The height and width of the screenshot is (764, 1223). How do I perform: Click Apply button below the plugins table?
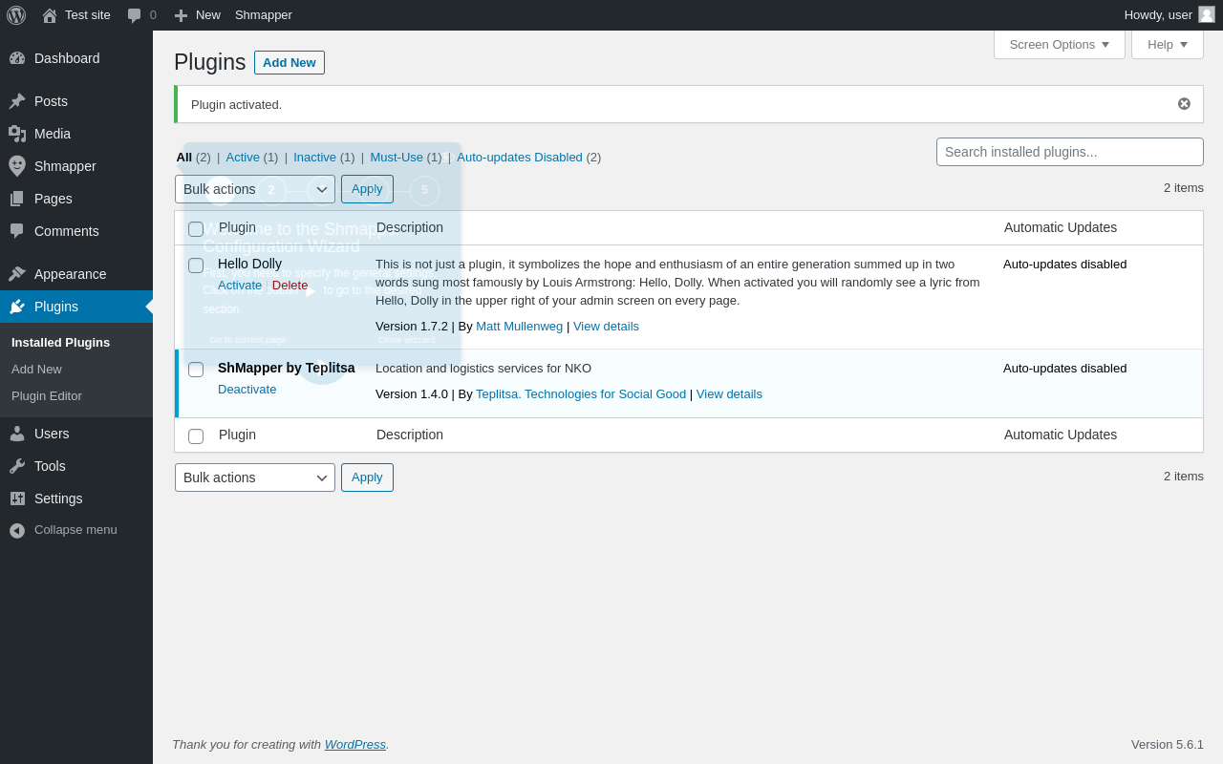click(x=367, y=477)
